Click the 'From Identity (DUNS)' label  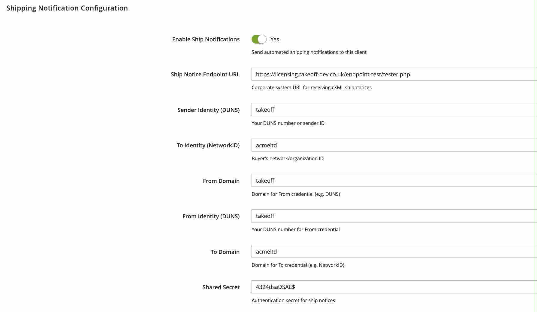(x=211, y=216)
